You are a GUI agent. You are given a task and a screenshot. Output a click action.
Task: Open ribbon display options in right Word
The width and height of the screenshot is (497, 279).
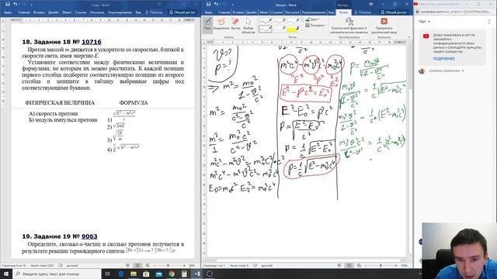tap(371, 4)
